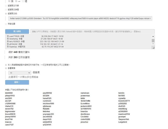Check the fairness pledge checkbox

point(6,65)
